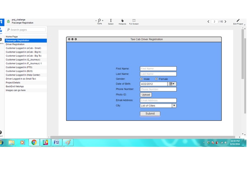
Task: Click the Date of Birth field 4/22/2012
Action: 154,84
